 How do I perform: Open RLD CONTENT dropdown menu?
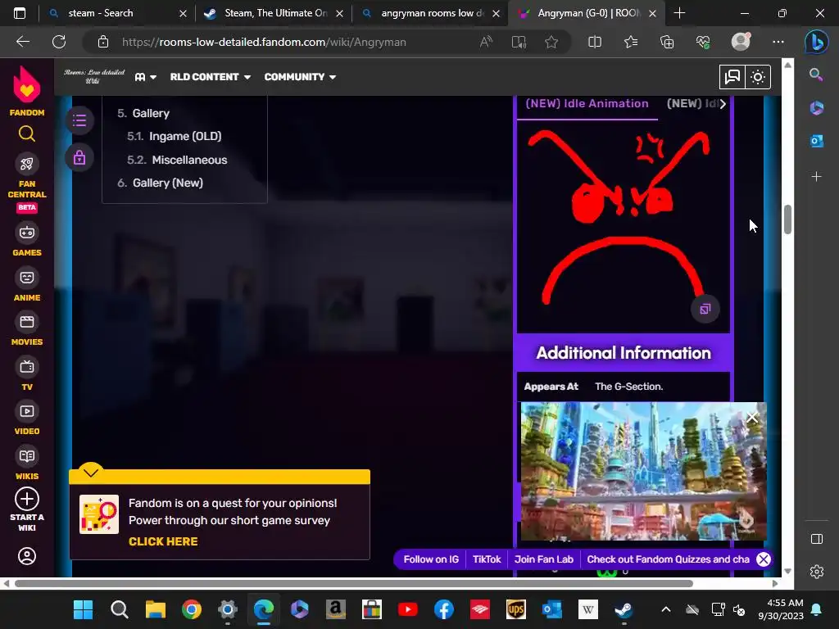coord(211,77)
